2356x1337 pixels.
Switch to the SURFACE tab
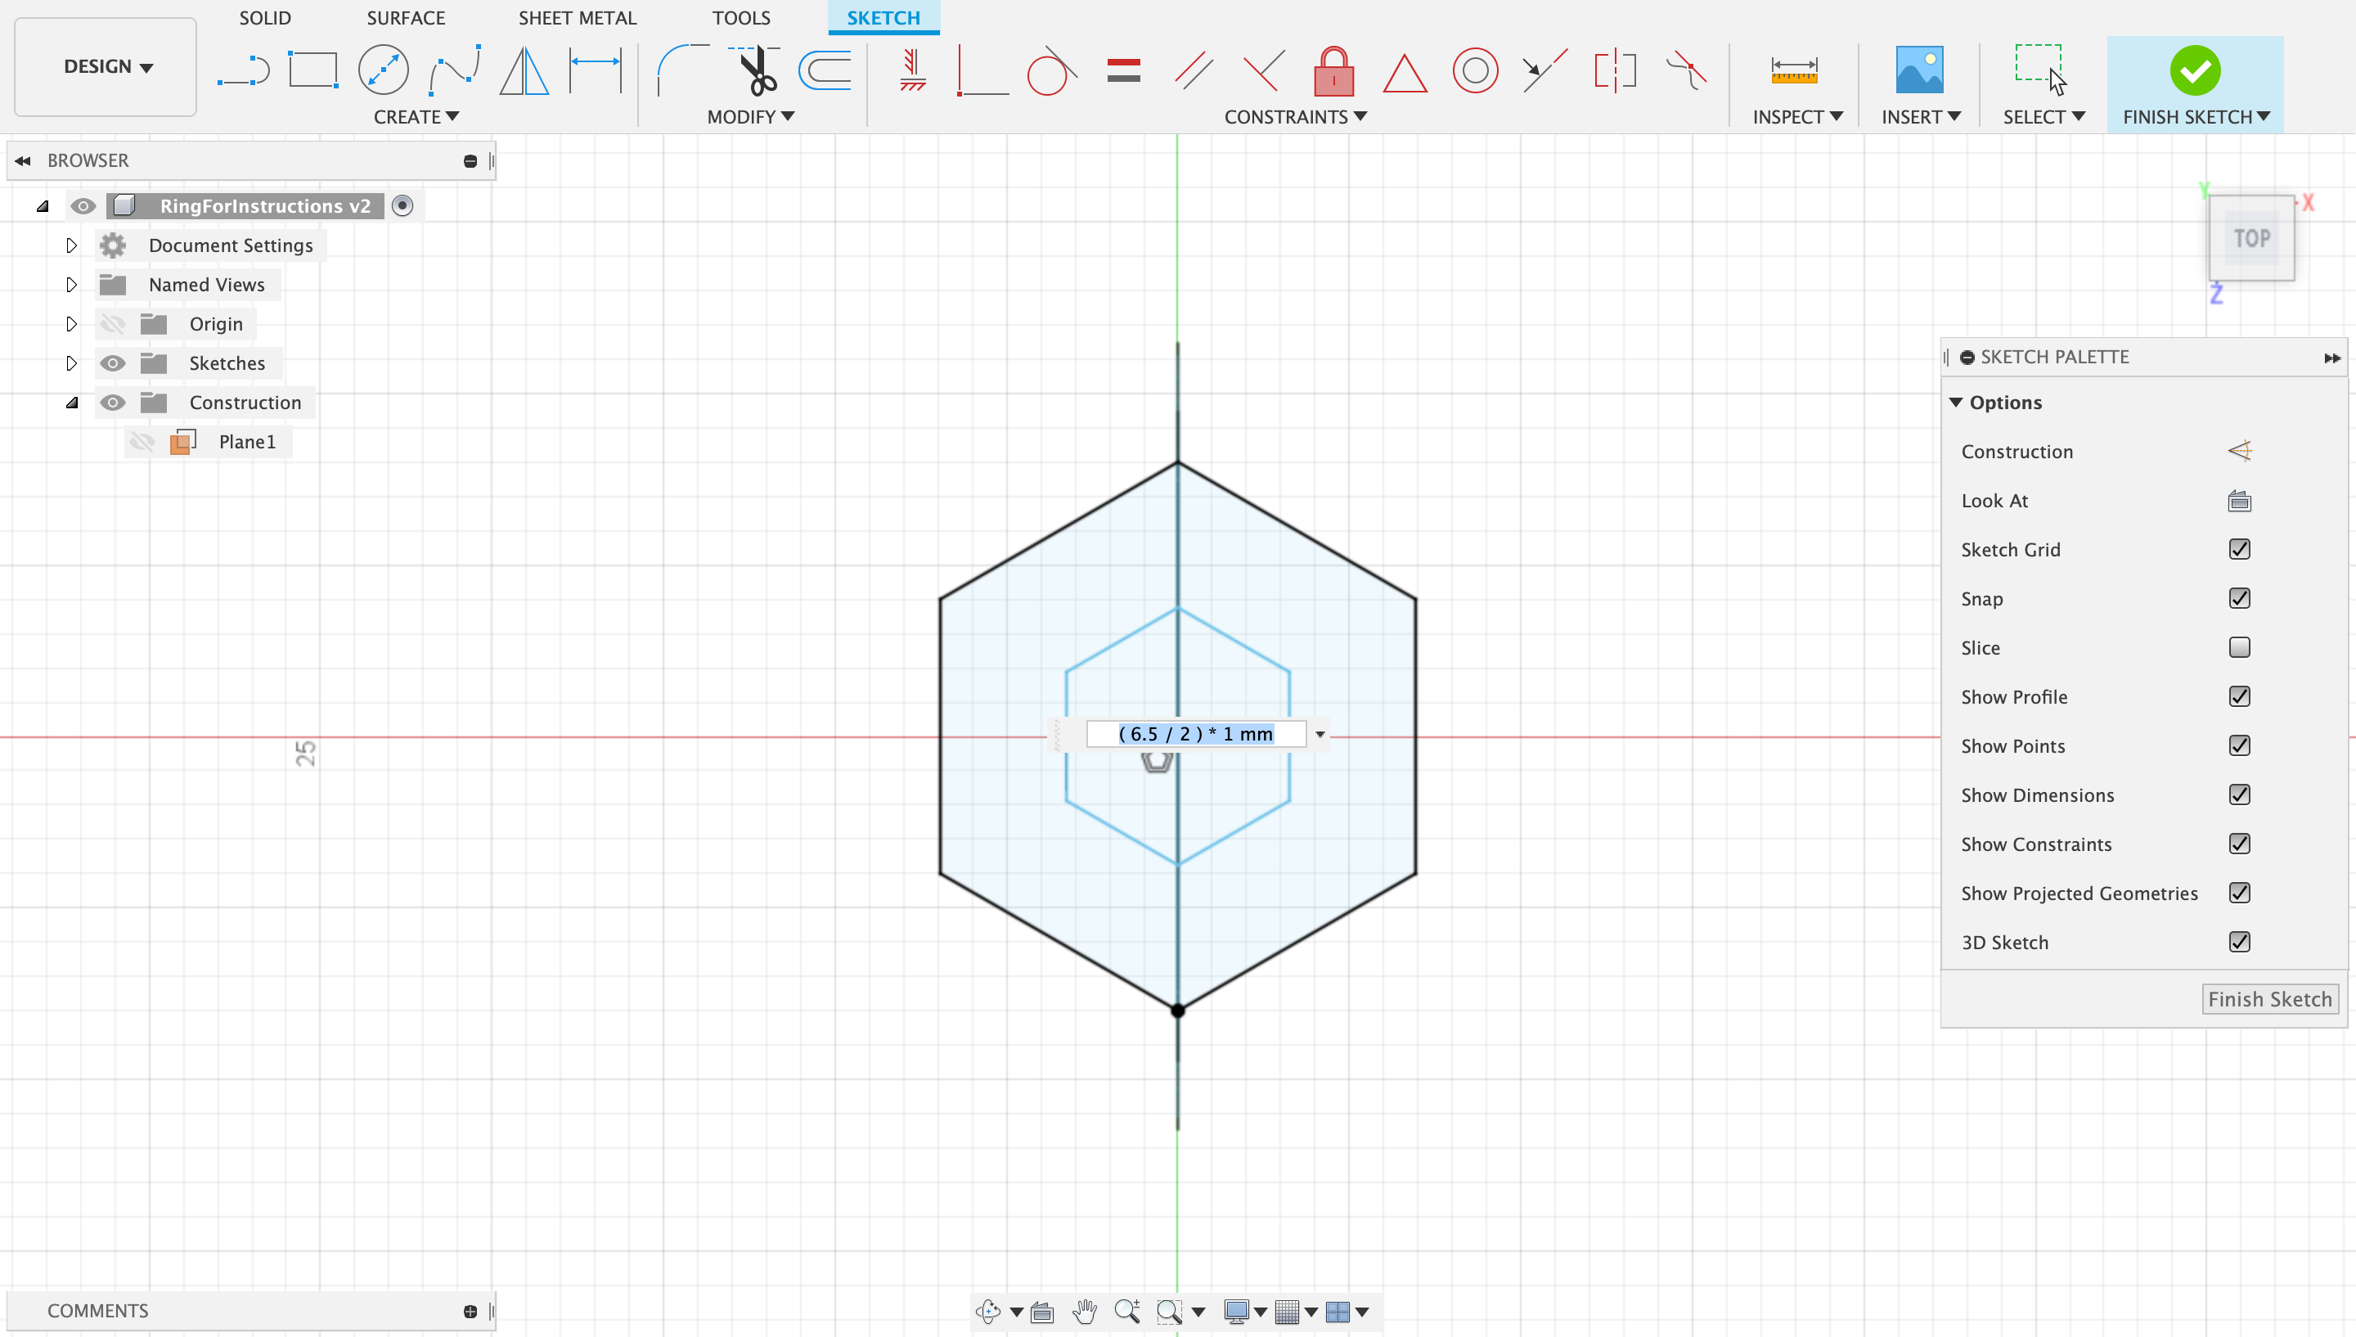point(406,17)
